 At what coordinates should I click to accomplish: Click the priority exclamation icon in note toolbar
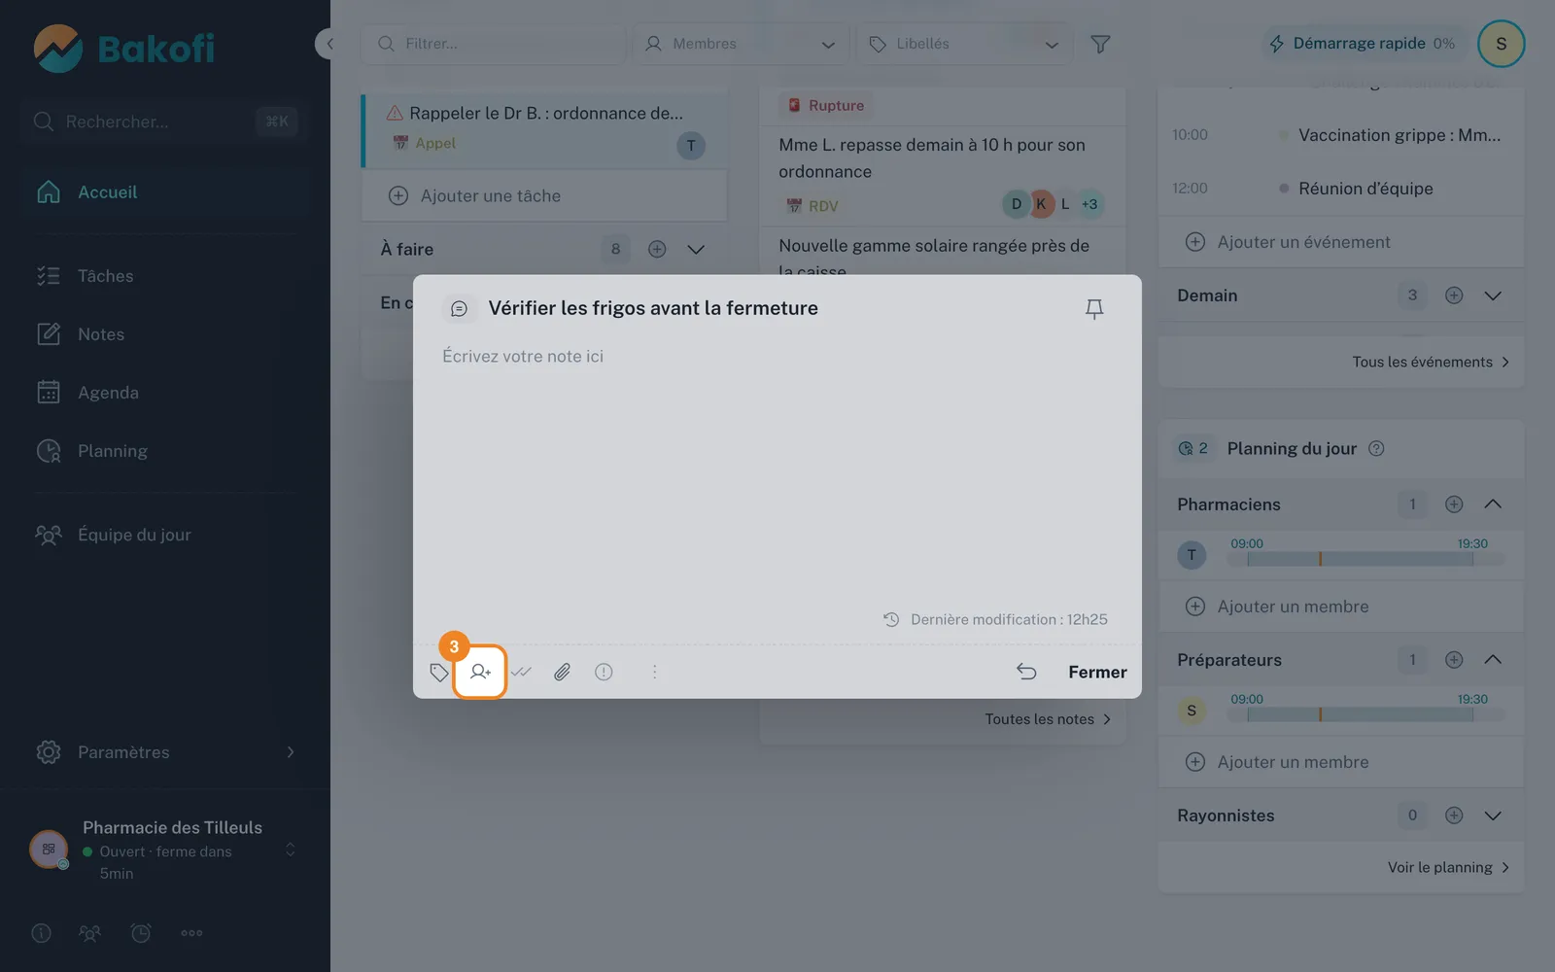[604, 672]
